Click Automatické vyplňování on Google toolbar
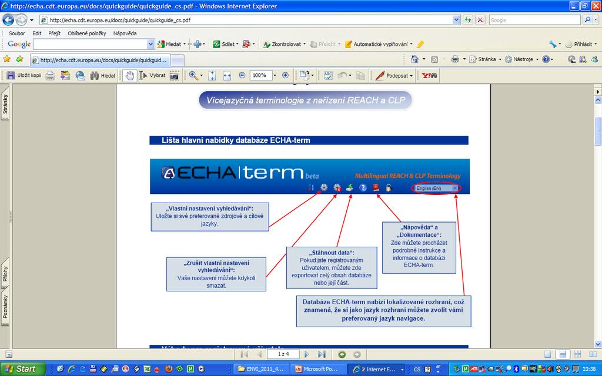Image resolution: width=602 pixels, height=376 pixels. click(377, 44)
